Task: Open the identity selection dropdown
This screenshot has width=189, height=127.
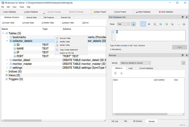Action: (135, 63)
